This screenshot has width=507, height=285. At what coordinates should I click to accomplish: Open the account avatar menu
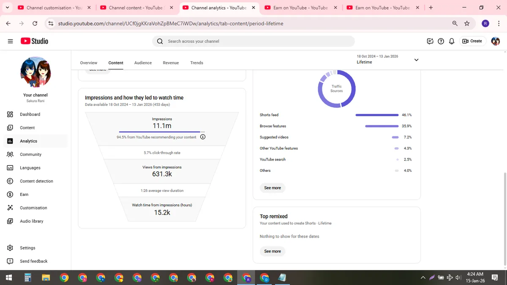click(496, 41)
